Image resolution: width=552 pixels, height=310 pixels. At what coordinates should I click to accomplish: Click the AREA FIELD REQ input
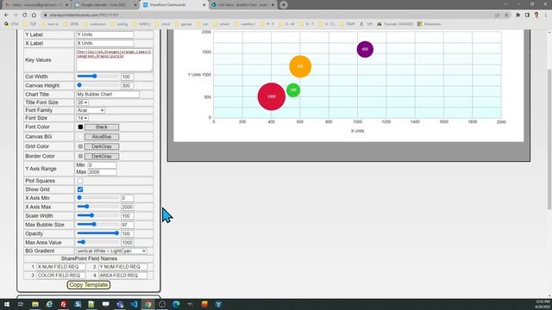[x=122, y=276]
